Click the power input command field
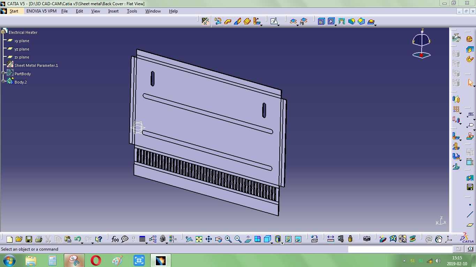Screen dimensions: 476x267 [x=400, y=249]
